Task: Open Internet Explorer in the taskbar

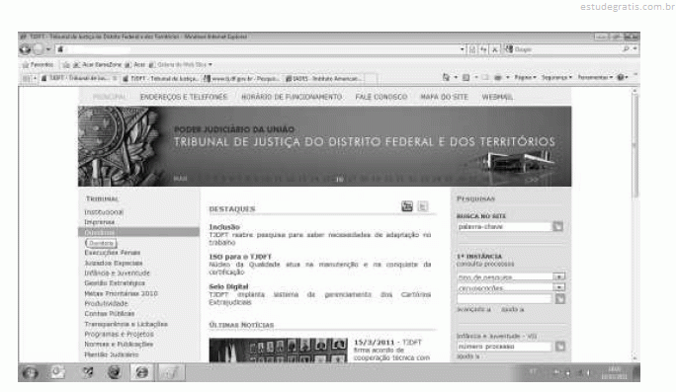Action: (x=142, y=372)
